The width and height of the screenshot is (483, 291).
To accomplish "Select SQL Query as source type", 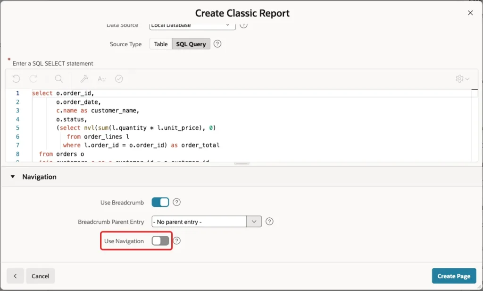I will pos(191,44).
